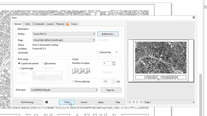Viewport: 207px width, 116px height.
Task: Click the Preferences button
Action: [108, 34]
